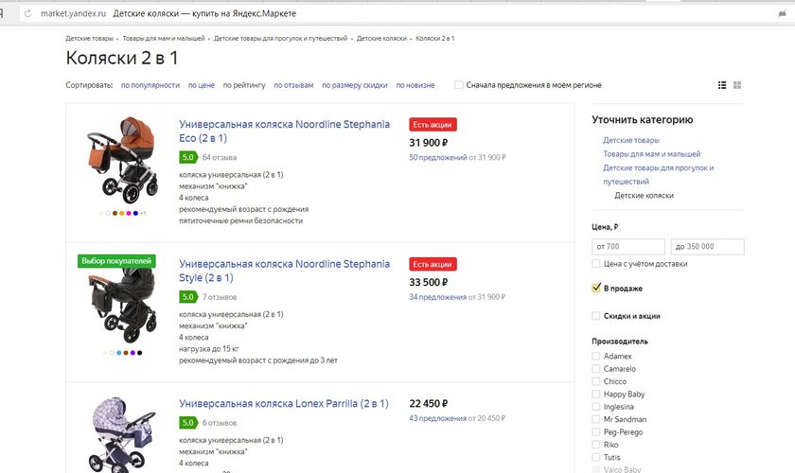Open orange Stephania Eco stroller thumbnail
The width and height of the screenshot is (795, 473).
tap(123, 160)
